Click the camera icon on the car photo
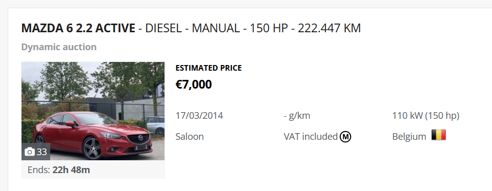Viewport: 492px width, 191px height. point(30,152)
